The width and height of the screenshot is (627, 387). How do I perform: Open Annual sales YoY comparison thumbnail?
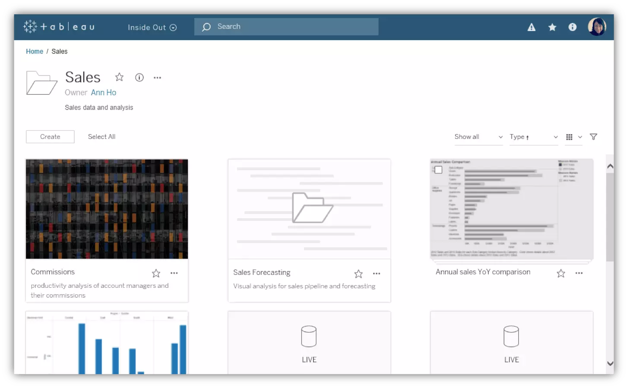click(512, 209)
